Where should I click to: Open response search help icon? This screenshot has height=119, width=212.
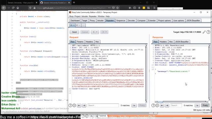[x=153, y=105]
